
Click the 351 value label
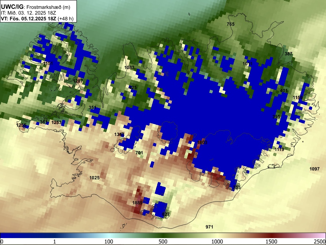click(92, 108)
